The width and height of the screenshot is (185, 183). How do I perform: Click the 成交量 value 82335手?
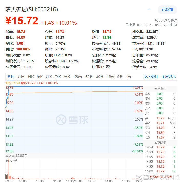pyautogui.click(x=153, y=32)
